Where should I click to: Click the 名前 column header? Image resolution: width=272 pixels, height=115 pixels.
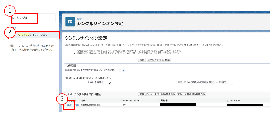[x=83, y=100]
